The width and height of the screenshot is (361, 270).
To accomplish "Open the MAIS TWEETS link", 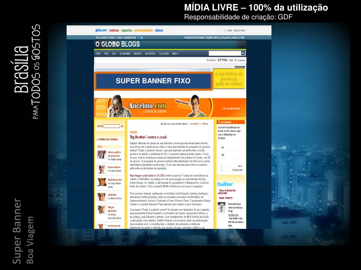I will [226, 198].
